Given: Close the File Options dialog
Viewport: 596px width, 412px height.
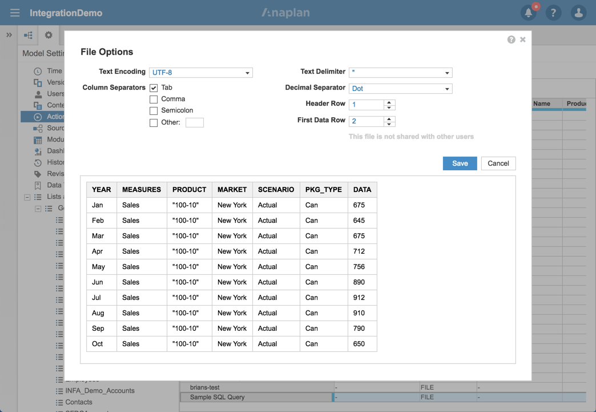Looking at the screenshot, I should [x=522, y=39].
